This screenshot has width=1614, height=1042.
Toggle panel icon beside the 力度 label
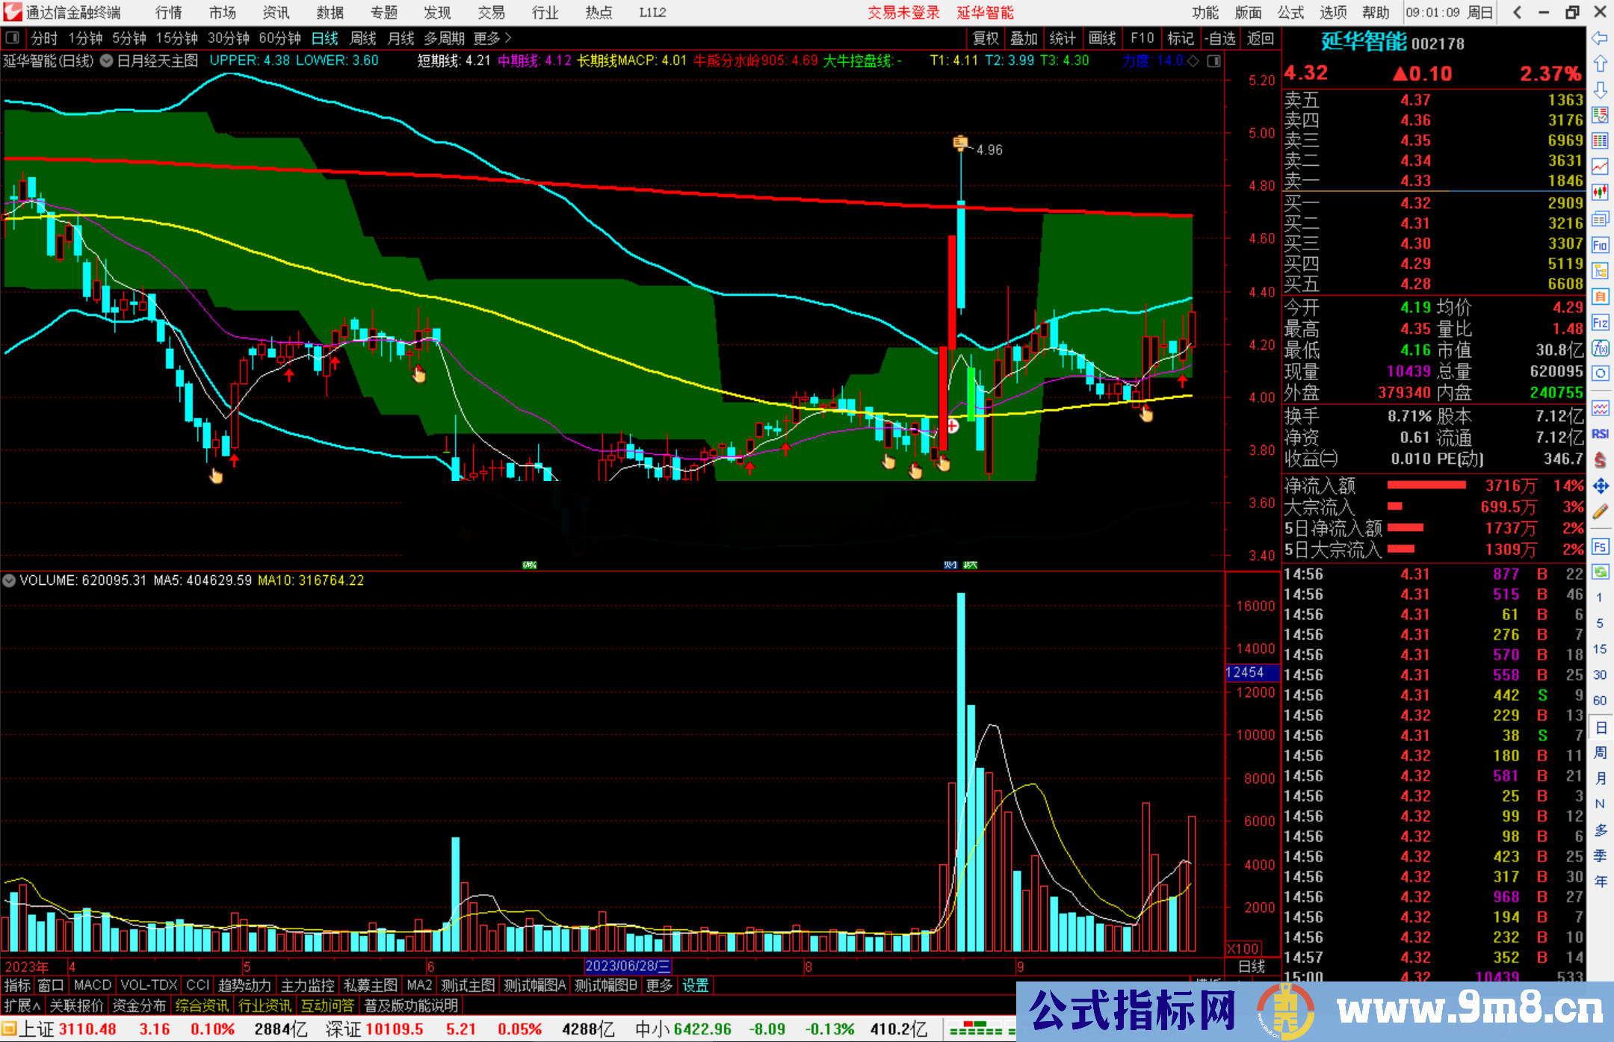click(x=1213, y=61)
